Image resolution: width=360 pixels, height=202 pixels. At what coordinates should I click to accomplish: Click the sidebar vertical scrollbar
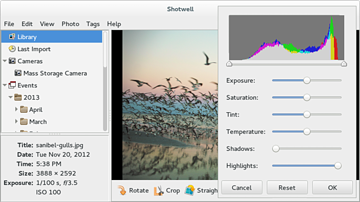pyautogui.click(x=105, y=81)
